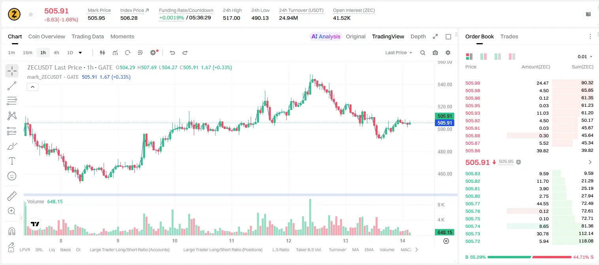Open the Coin Overview tab
This screenshot has height=265, width=599.
(x=47, y=36)
